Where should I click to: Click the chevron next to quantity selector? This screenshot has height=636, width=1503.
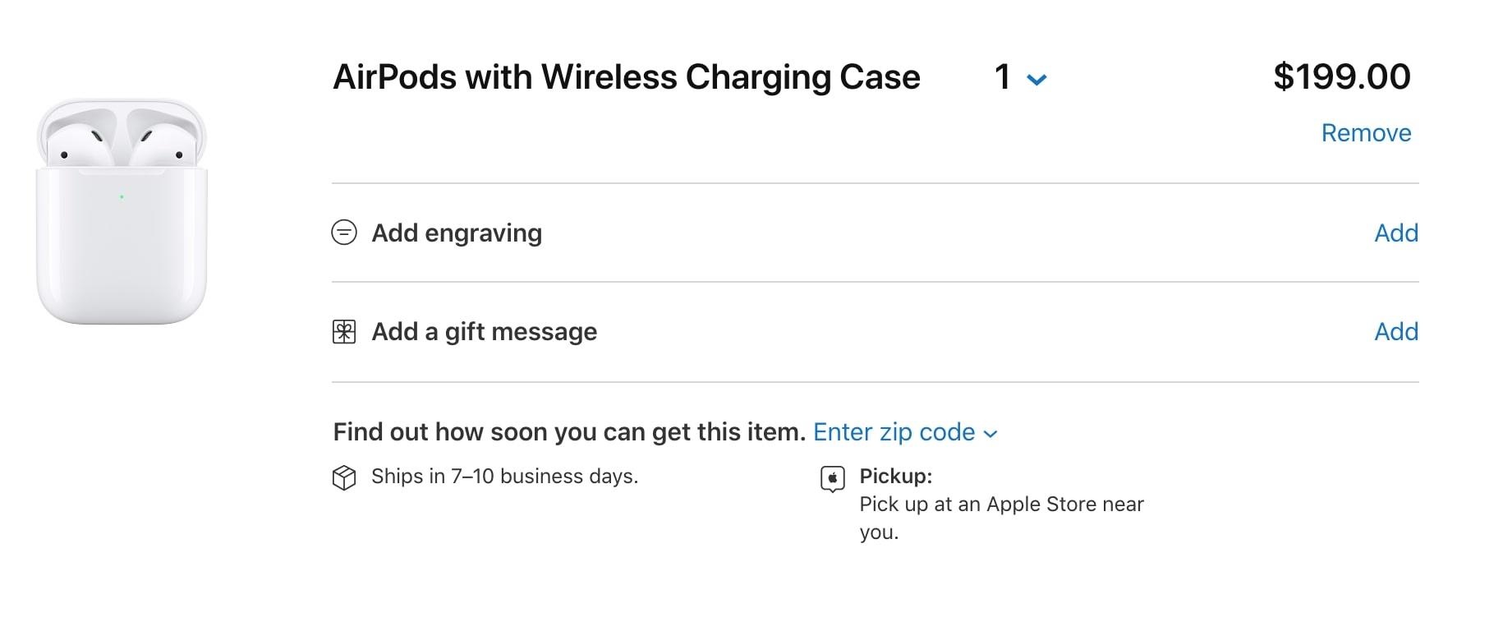1036,80
